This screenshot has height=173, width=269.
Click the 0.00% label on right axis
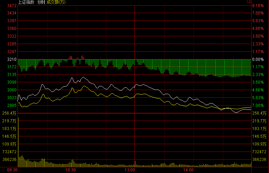tap(258, 59)
